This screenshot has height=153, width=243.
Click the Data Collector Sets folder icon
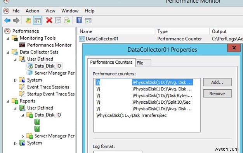[15, 52]
